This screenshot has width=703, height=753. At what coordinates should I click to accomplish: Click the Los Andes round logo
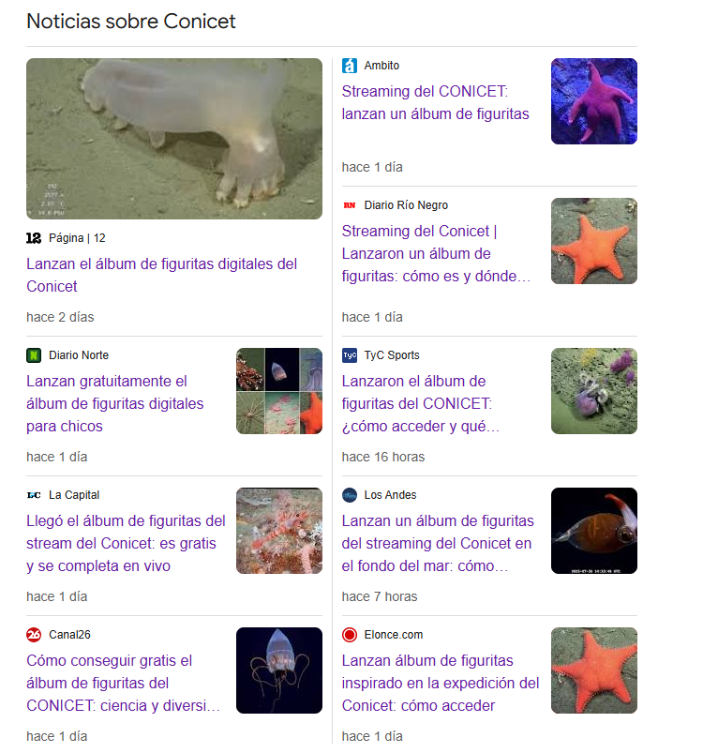[350, 494]
